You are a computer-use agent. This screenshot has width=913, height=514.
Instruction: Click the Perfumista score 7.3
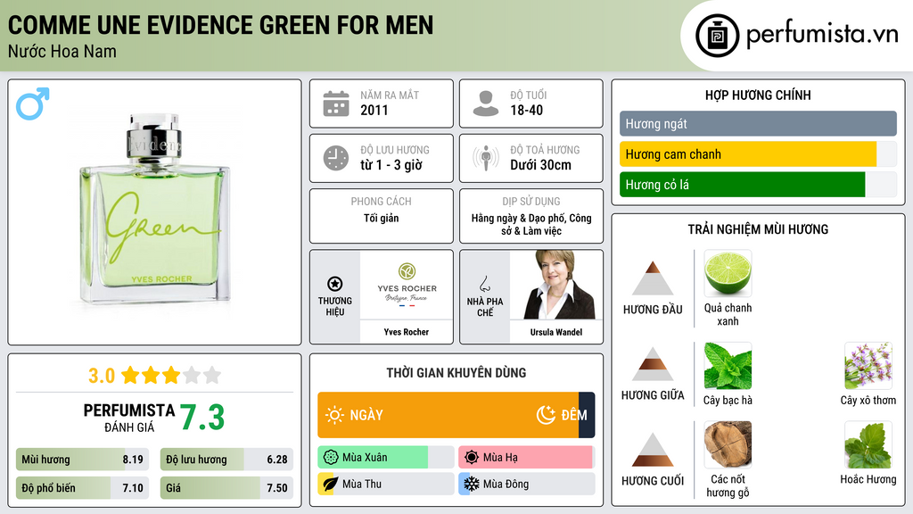click(x=202, y=418)
